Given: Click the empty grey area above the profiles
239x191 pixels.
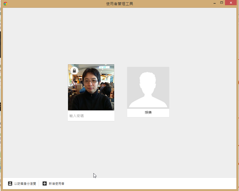Looking at the screenshot, I should click(119, 36).
